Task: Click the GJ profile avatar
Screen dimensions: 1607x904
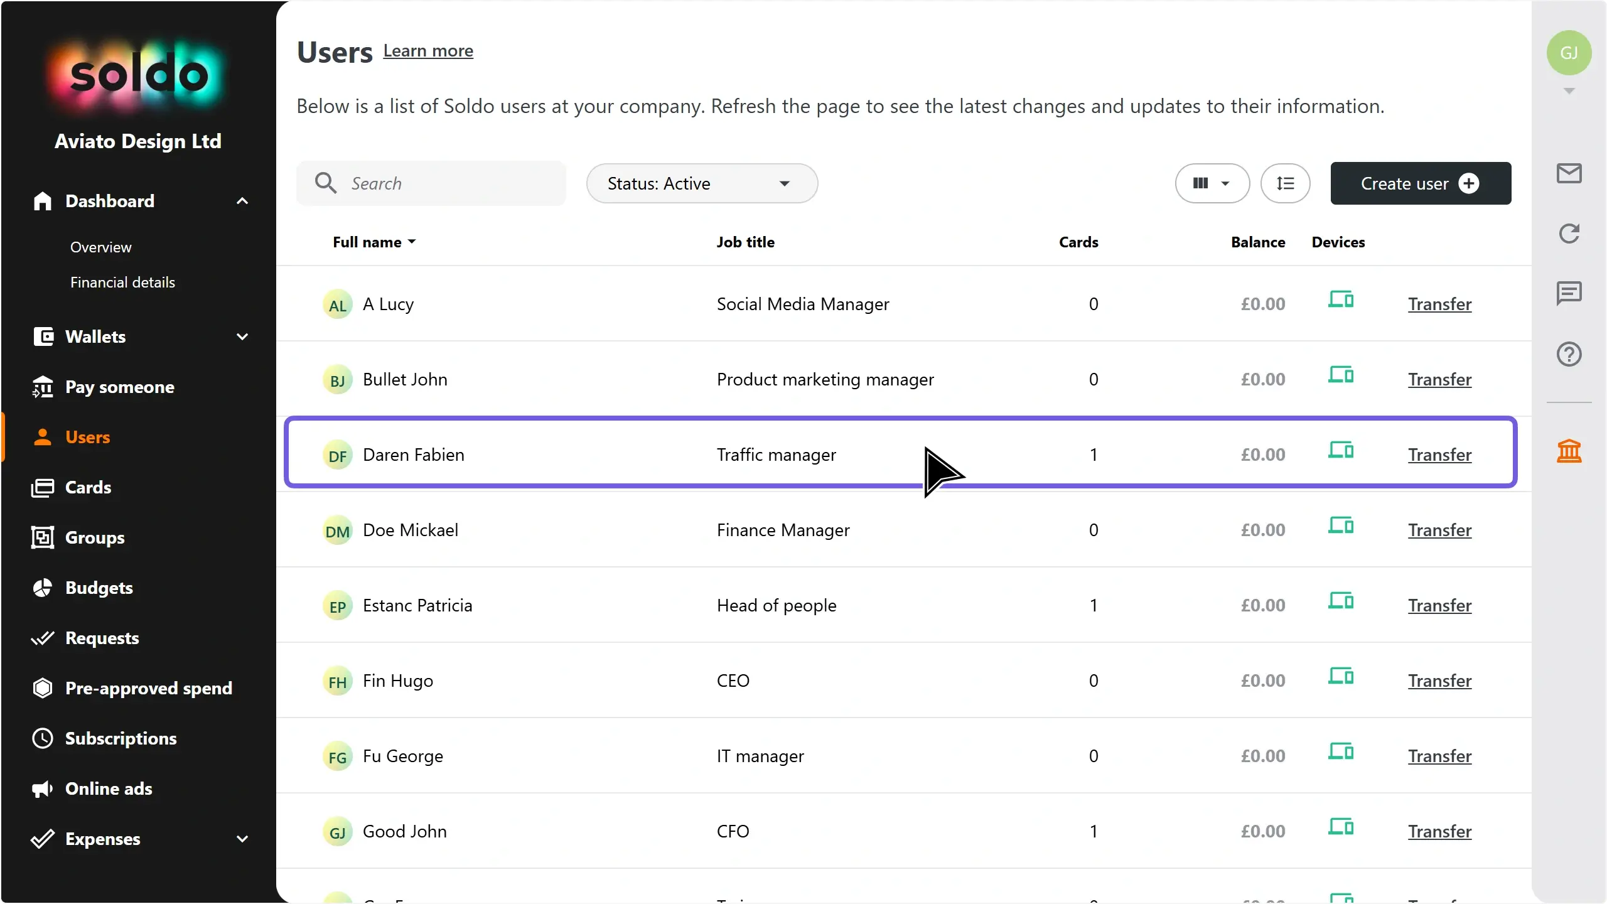Action: click(x=1568, y=53)
